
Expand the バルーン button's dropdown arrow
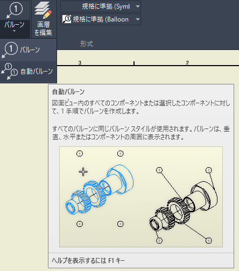[x=15, y=31]
